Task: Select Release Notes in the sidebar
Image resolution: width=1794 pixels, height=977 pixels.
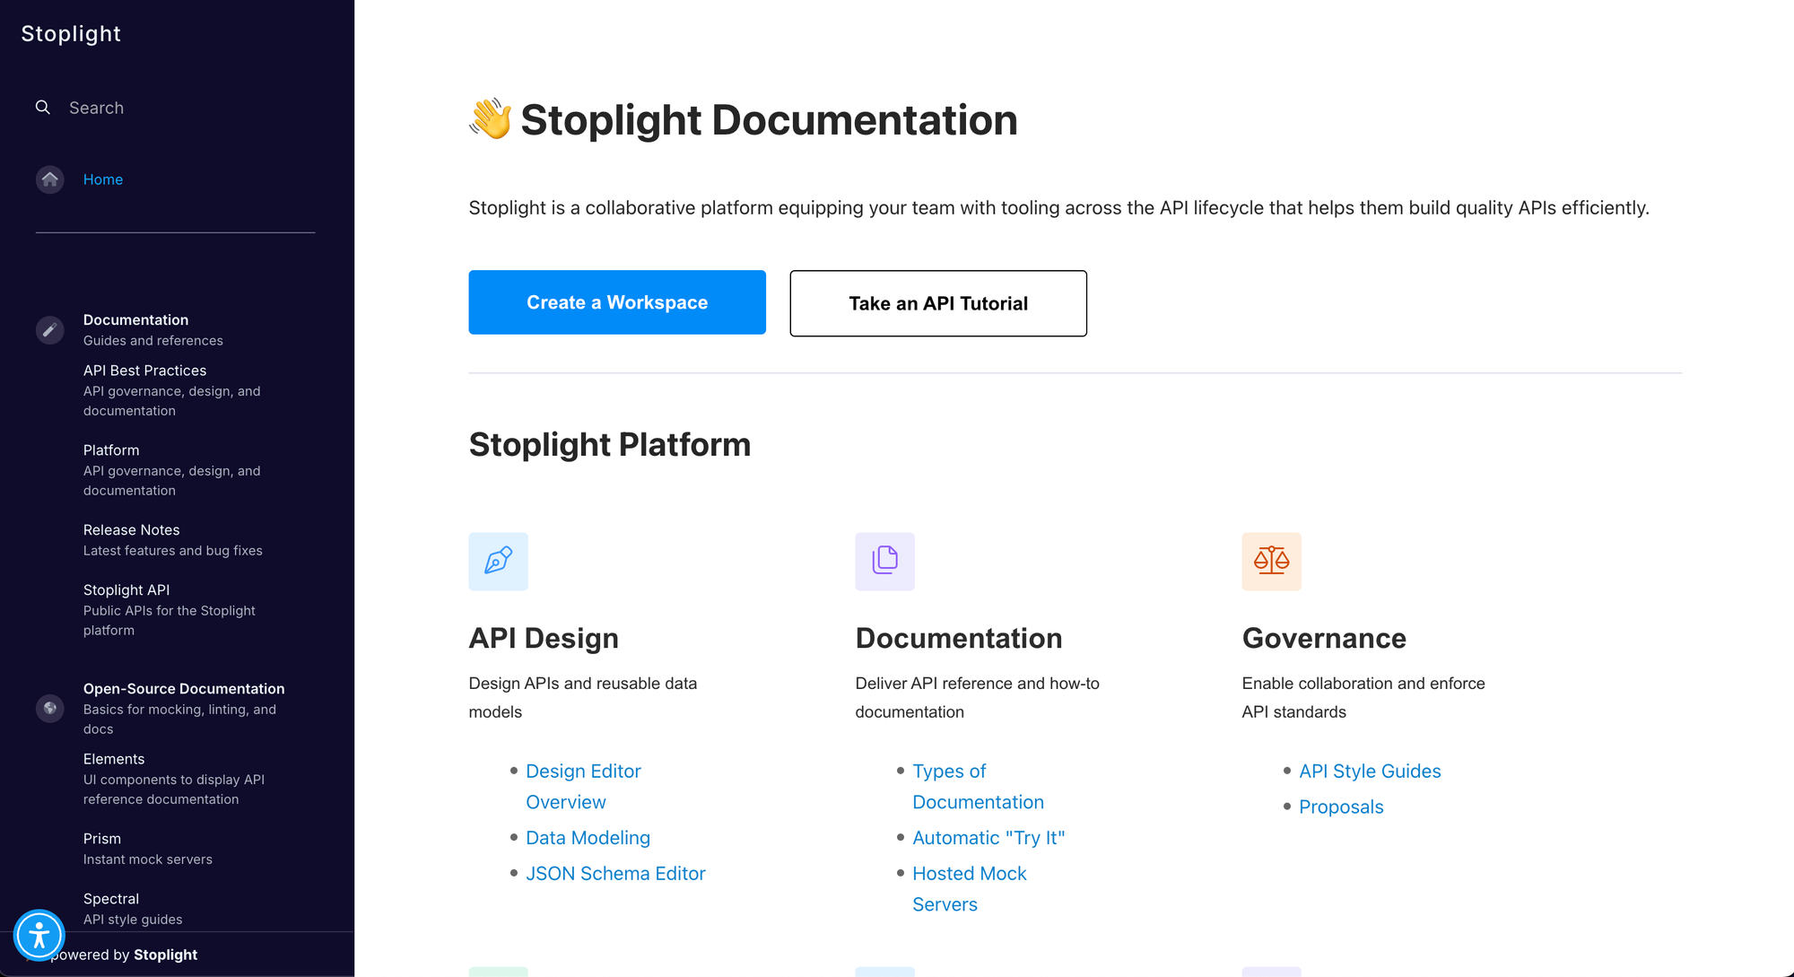Action: coord(131,529)
